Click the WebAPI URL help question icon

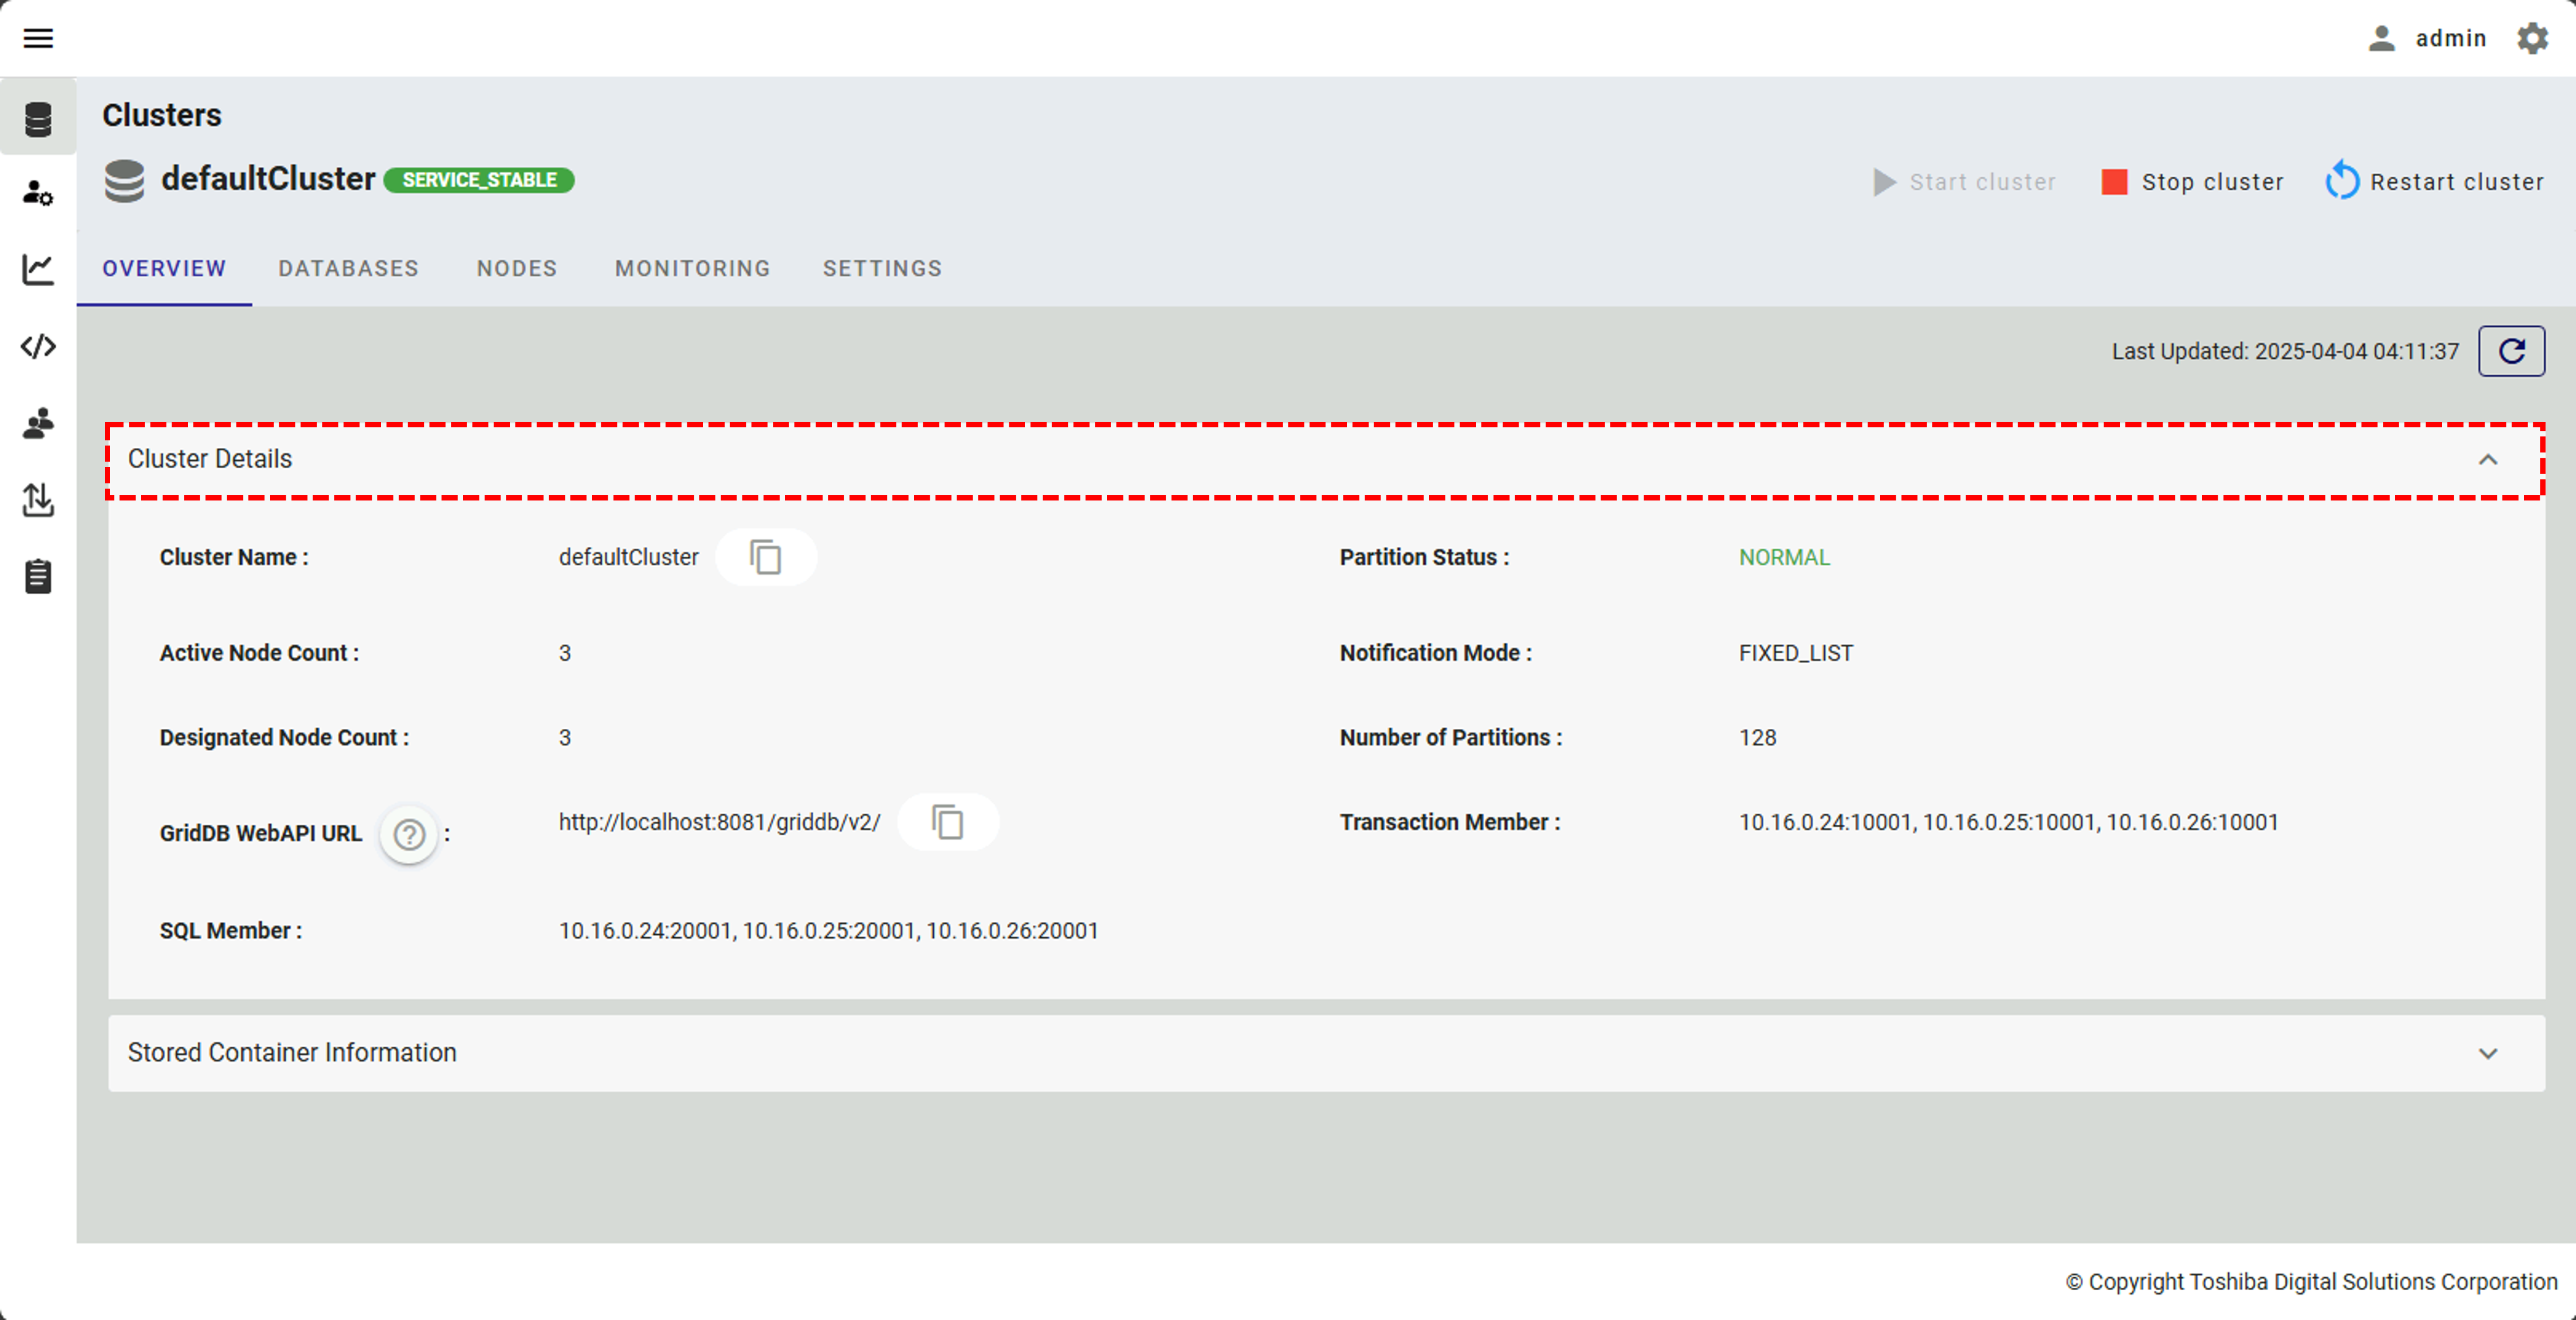click(409, 834)
